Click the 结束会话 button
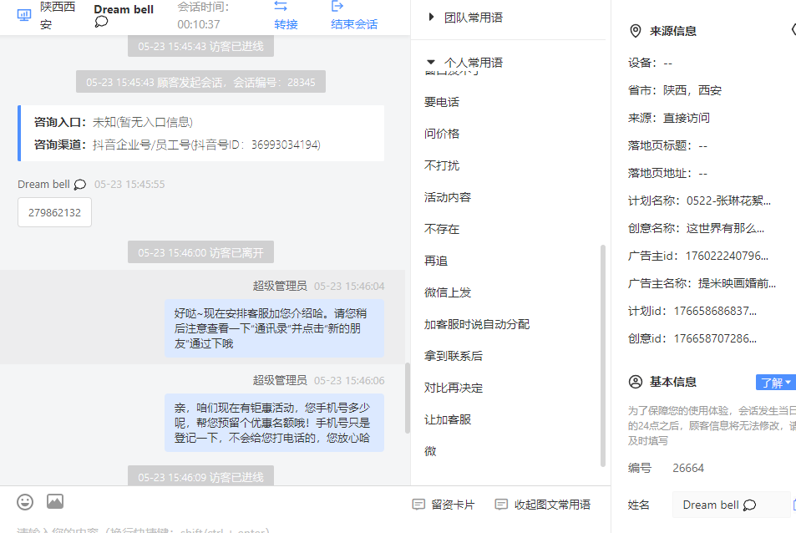The height and width of the screenshot is (533, 796). 354,24
